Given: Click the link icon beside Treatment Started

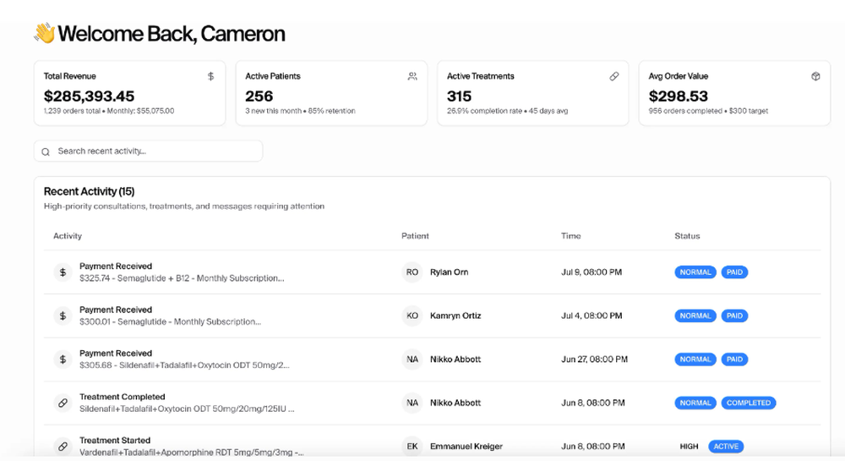Looking at the screenshot, I should click(x=63, y=447).
